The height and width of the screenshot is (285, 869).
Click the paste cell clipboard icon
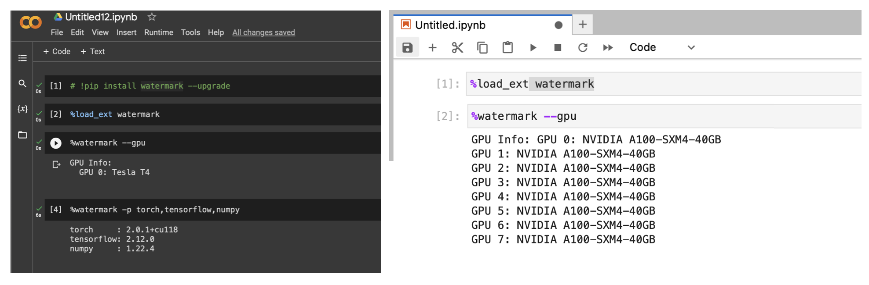pos(508,47)
